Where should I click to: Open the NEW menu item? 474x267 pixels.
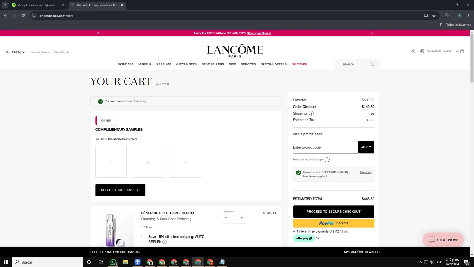[x=232, y=64]
